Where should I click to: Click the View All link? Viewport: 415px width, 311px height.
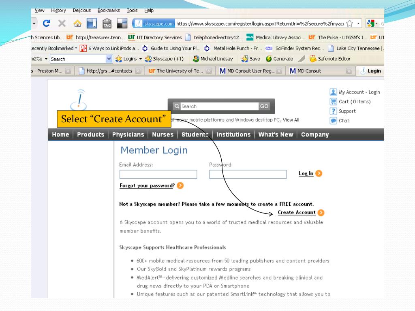point(291,120)
